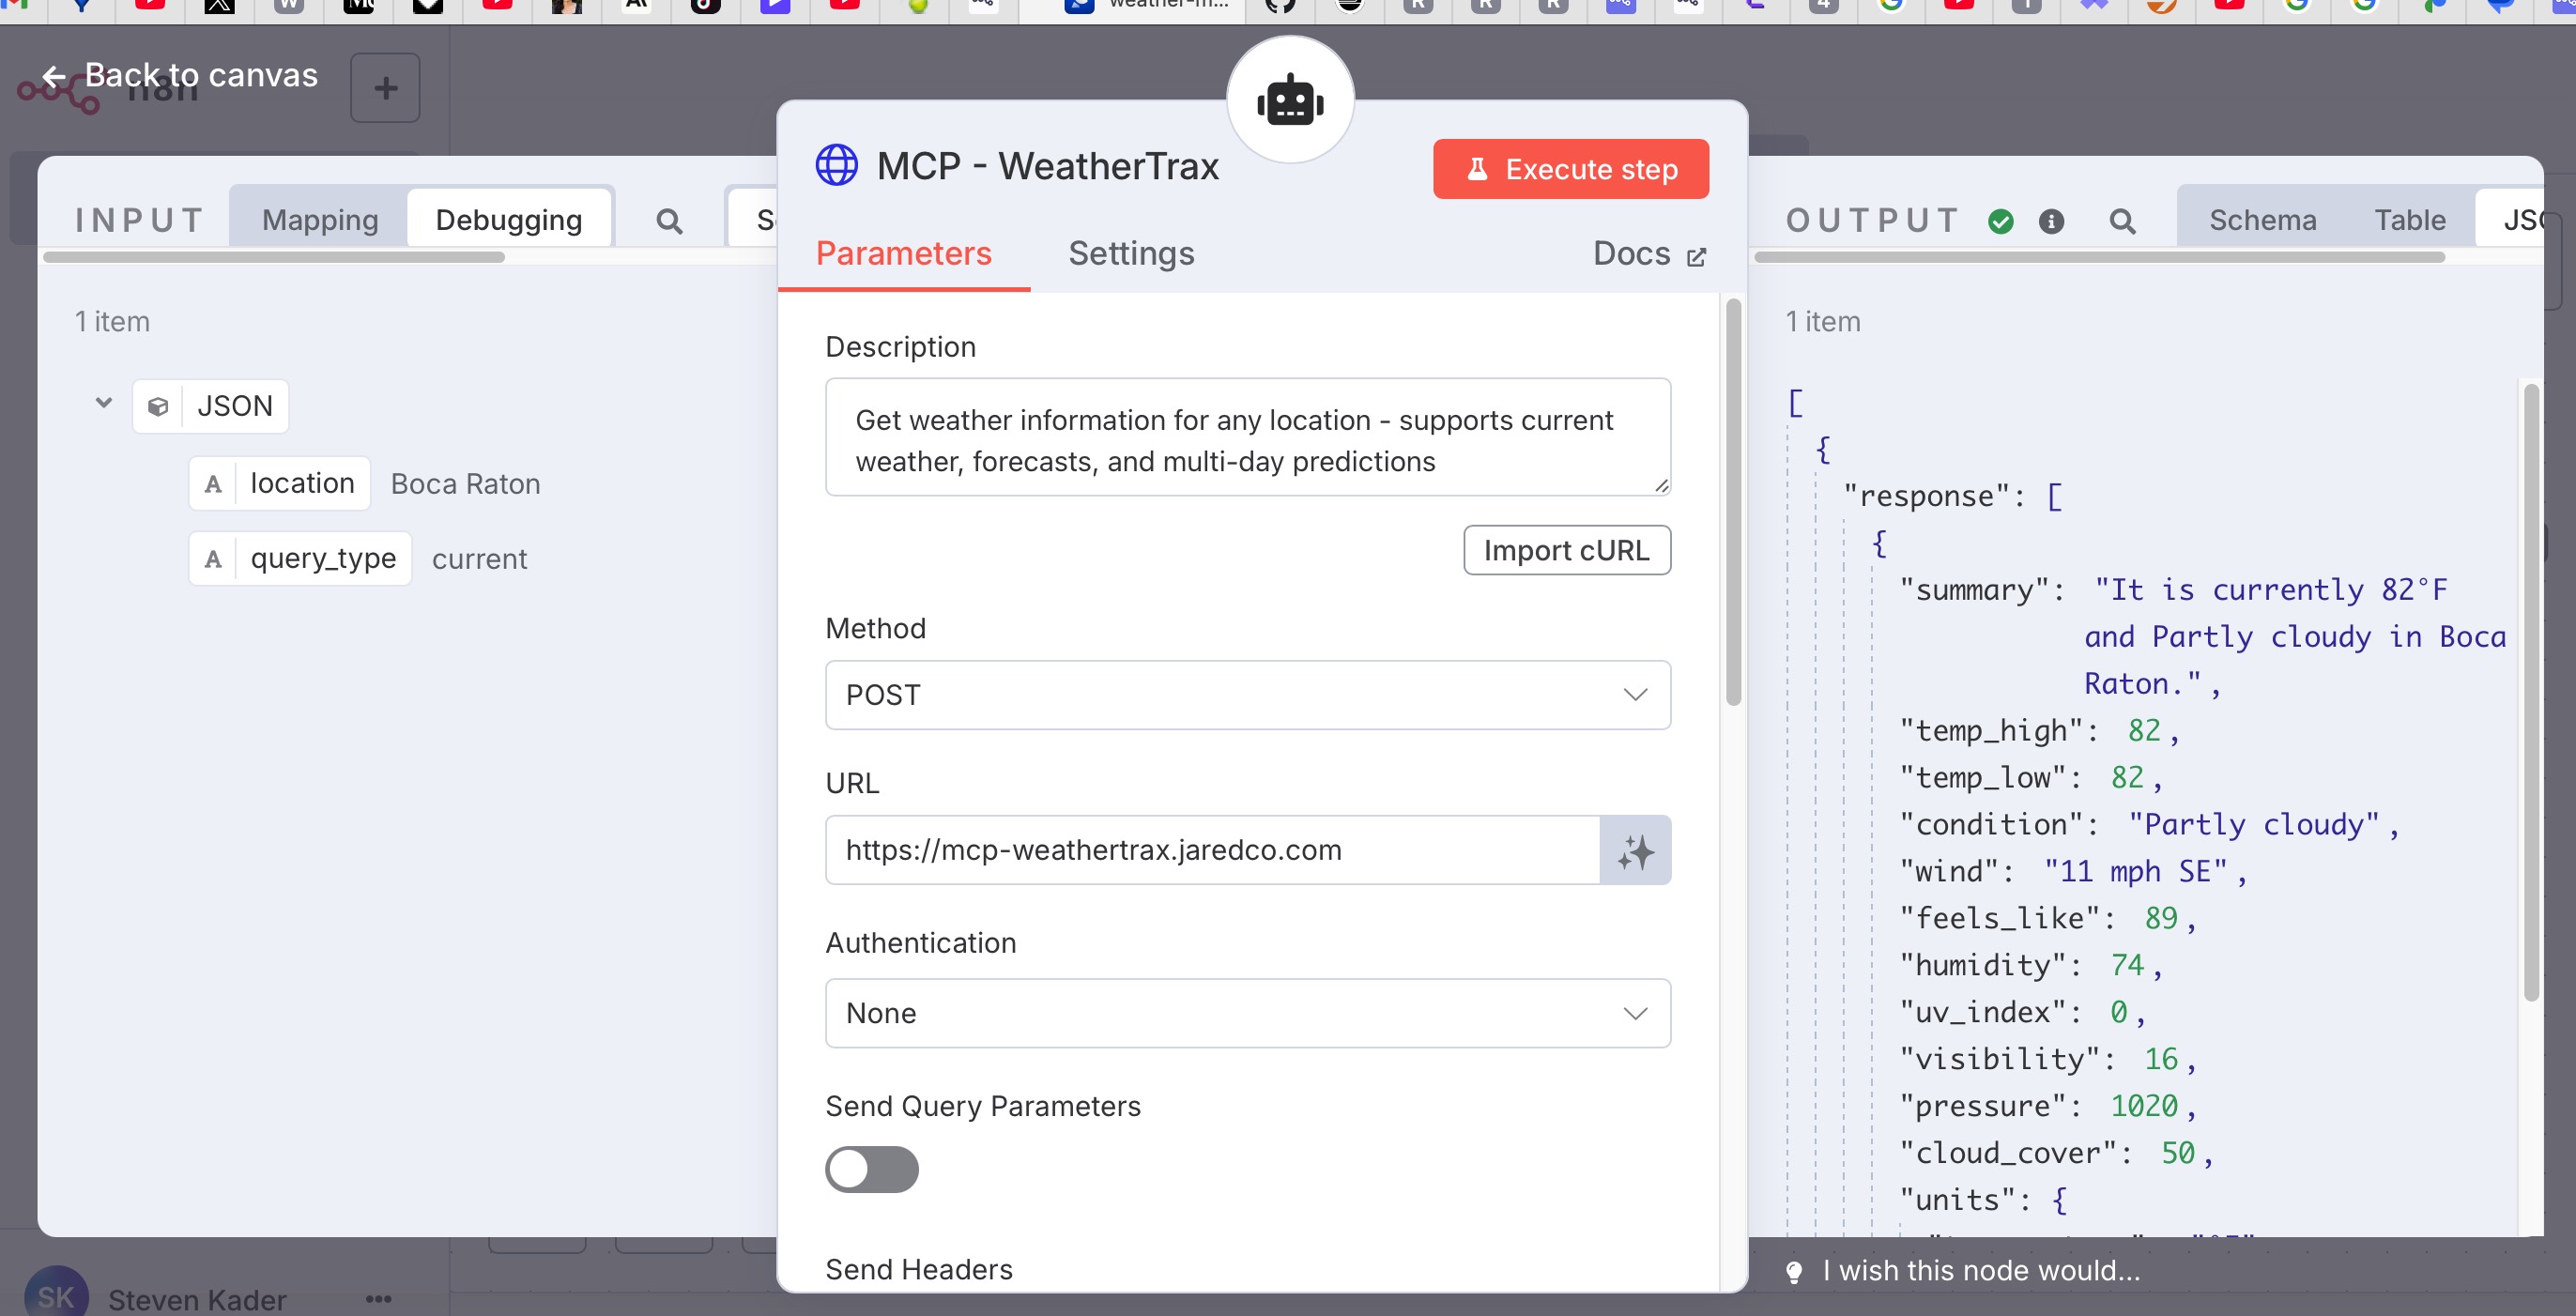The image size is (2576, 1316).
Task: Open the Docs external link
Action: pyautogui.click(x=1649, y=254)
